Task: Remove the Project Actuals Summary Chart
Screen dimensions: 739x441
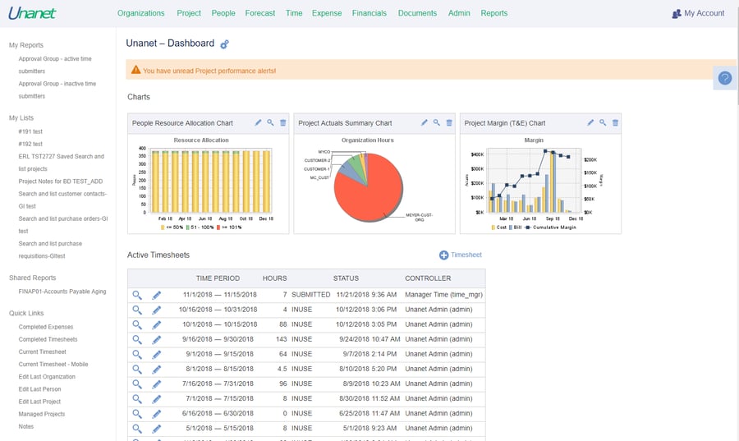Action: [449, 122]
